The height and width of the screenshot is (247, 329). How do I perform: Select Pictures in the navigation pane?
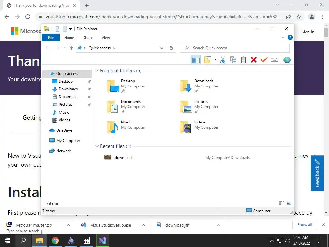coord(65,105)
